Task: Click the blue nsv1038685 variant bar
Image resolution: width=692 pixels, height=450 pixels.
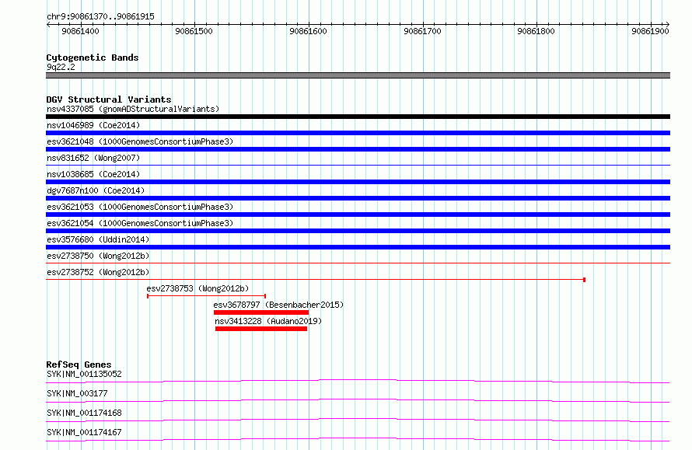Action: click(358, 182)
